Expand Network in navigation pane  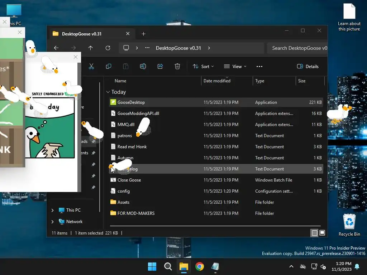tap(52, 222)
